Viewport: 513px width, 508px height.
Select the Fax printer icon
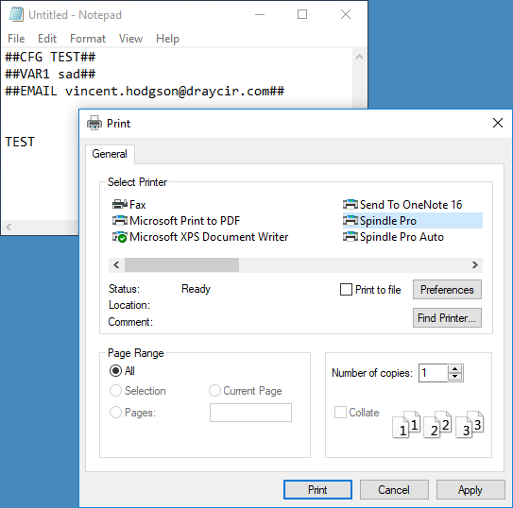pyautogui.click(x=119, y=205)
